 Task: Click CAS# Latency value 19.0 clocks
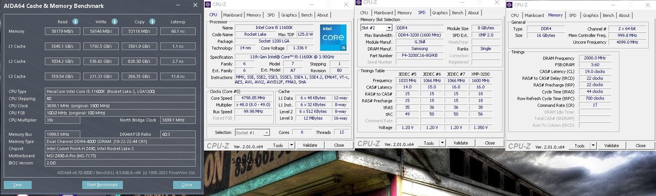(x=595, y=71)
